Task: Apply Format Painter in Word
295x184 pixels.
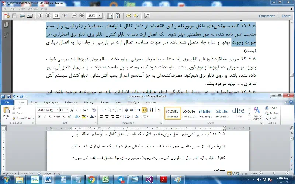Action: [x=23, y=118]
